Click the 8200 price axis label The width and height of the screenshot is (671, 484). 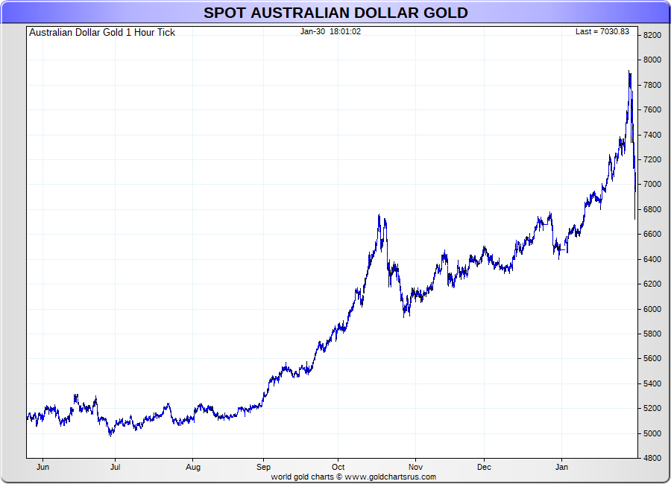(x=652, y=35)
